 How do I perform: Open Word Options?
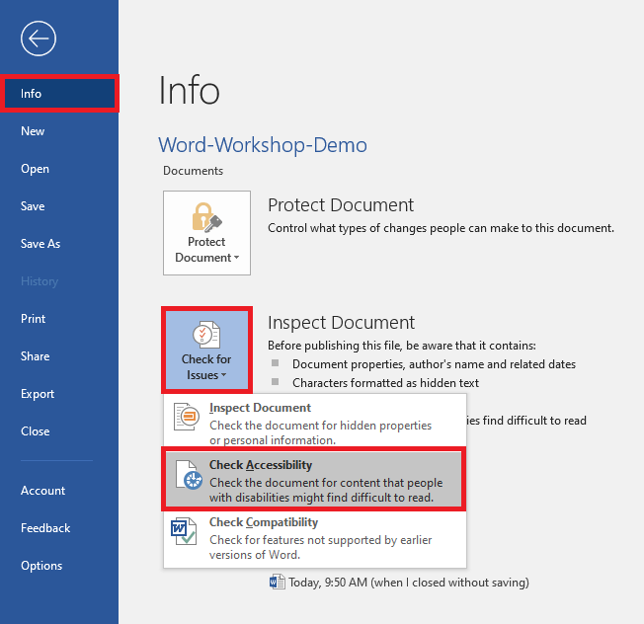[41, 566]
